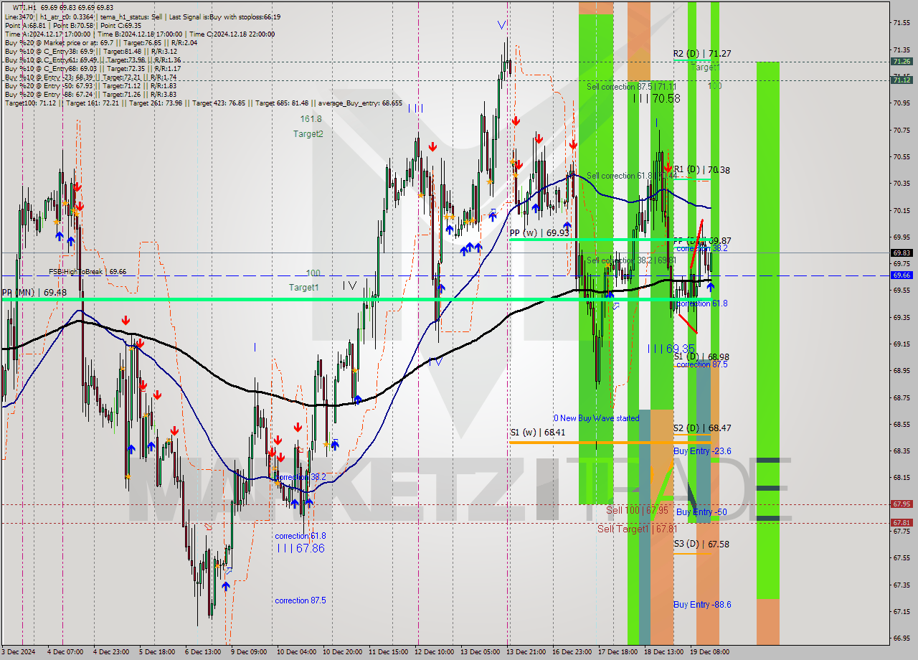Select 'Sell correction 87.5 | 71.11' label
Screen dimensions: 918x660
pos(631,87)
